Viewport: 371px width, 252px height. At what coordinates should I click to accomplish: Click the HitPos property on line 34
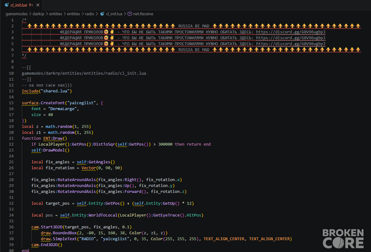pyautogui.click(x=194, y=215)
